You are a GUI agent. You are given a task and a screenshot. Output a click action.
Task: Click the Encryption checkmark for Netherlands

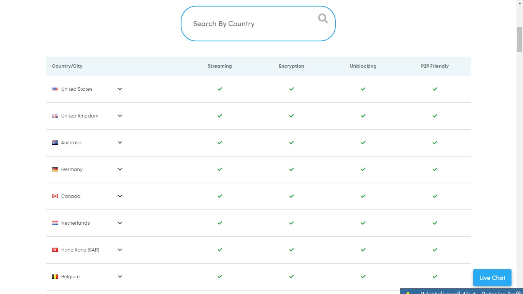(291, 223)
